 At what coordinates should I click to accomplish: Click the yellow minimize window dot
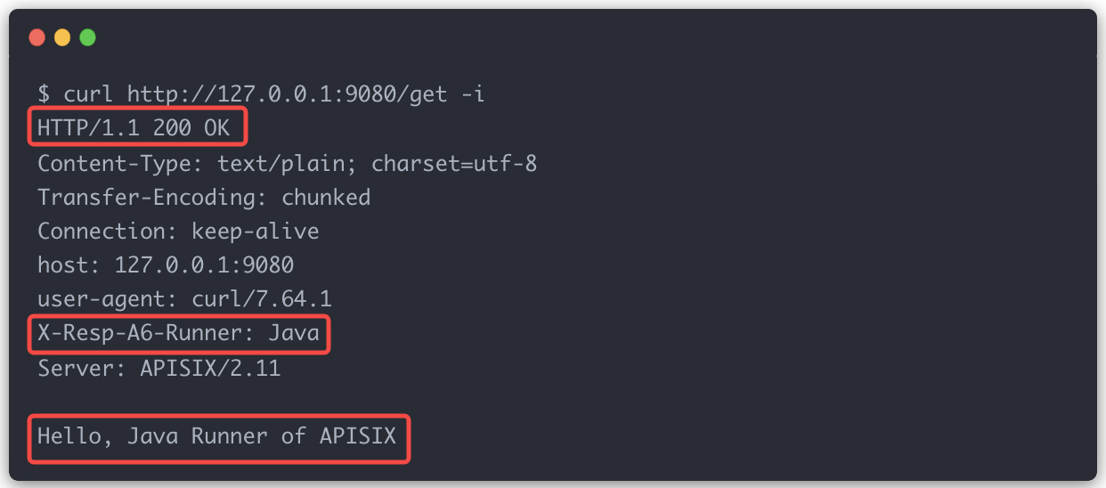[x=62, y=37]
